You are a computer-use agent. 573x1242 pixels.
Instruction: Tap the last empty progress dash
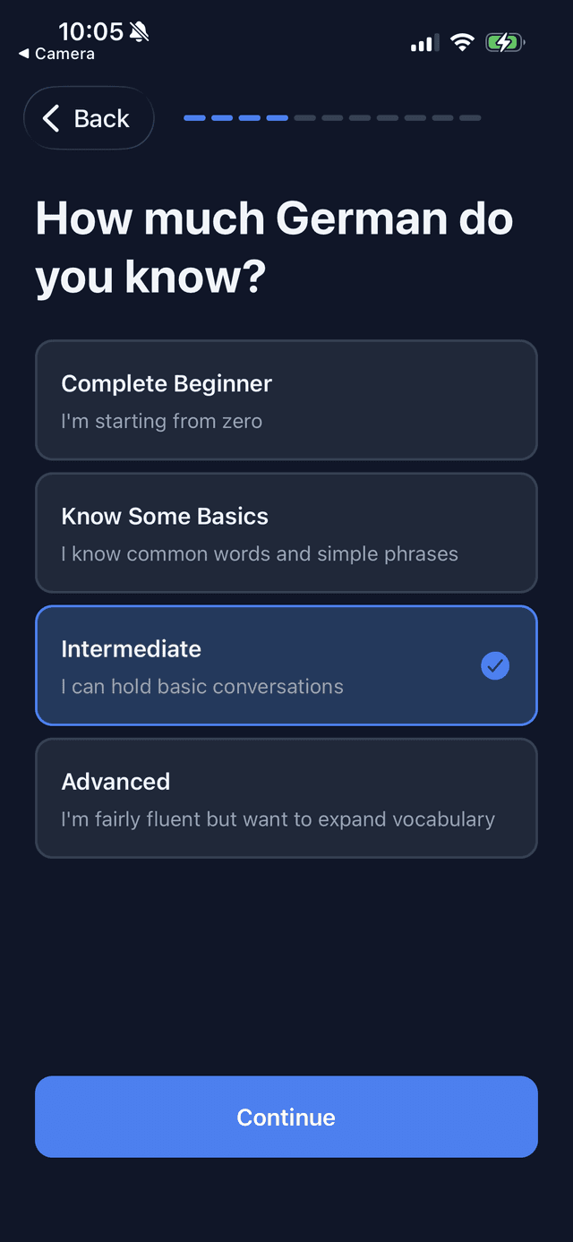[x=469, y=117]
